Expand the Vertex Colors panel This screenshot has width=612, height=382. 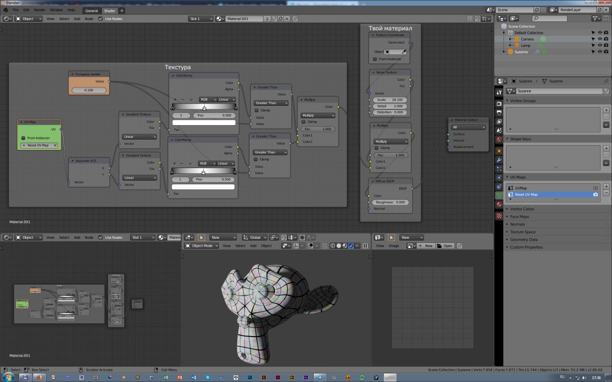522,209
